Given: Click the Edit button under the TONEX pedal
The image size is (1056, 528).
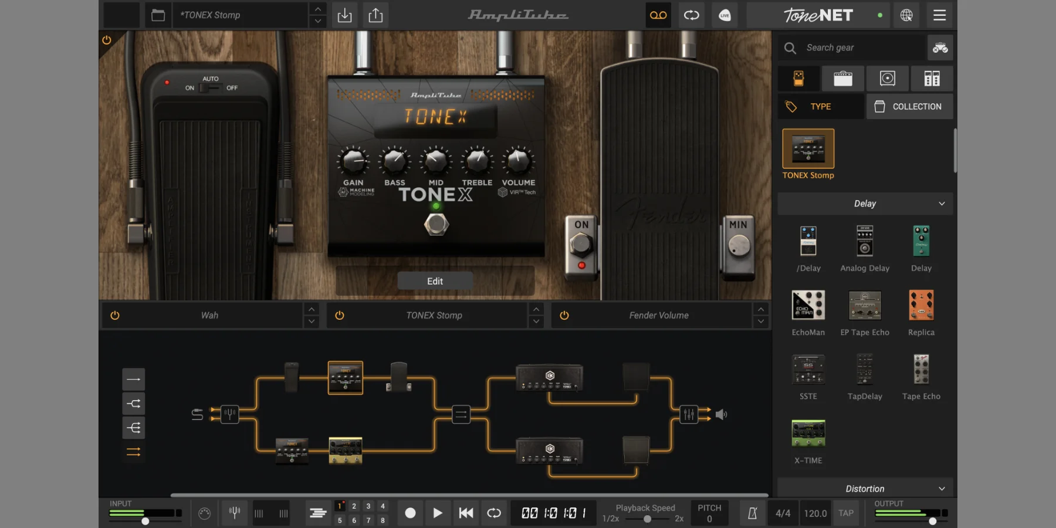Looking at the screenshot, I should click(435, 280).
